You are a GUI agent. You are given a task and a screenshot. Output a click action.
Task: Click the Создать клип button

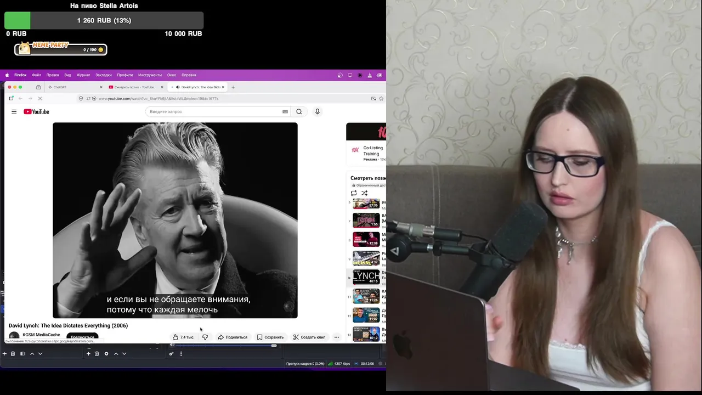coord(309,337)
